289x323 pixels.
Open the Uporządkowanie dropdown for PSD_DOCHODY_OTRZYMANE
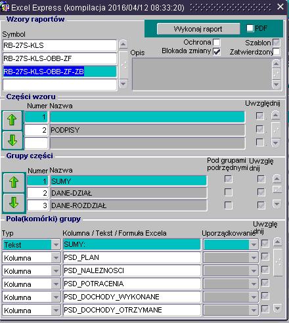[x=254, y=311]
